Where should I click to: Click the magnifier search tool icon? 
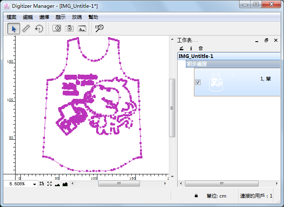(99, 28)
